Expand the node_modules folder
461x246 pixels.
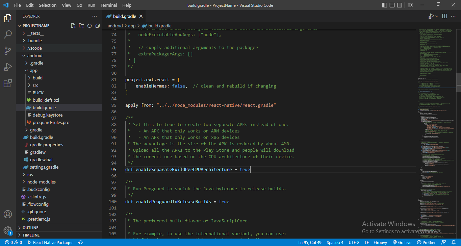(41, 182)
